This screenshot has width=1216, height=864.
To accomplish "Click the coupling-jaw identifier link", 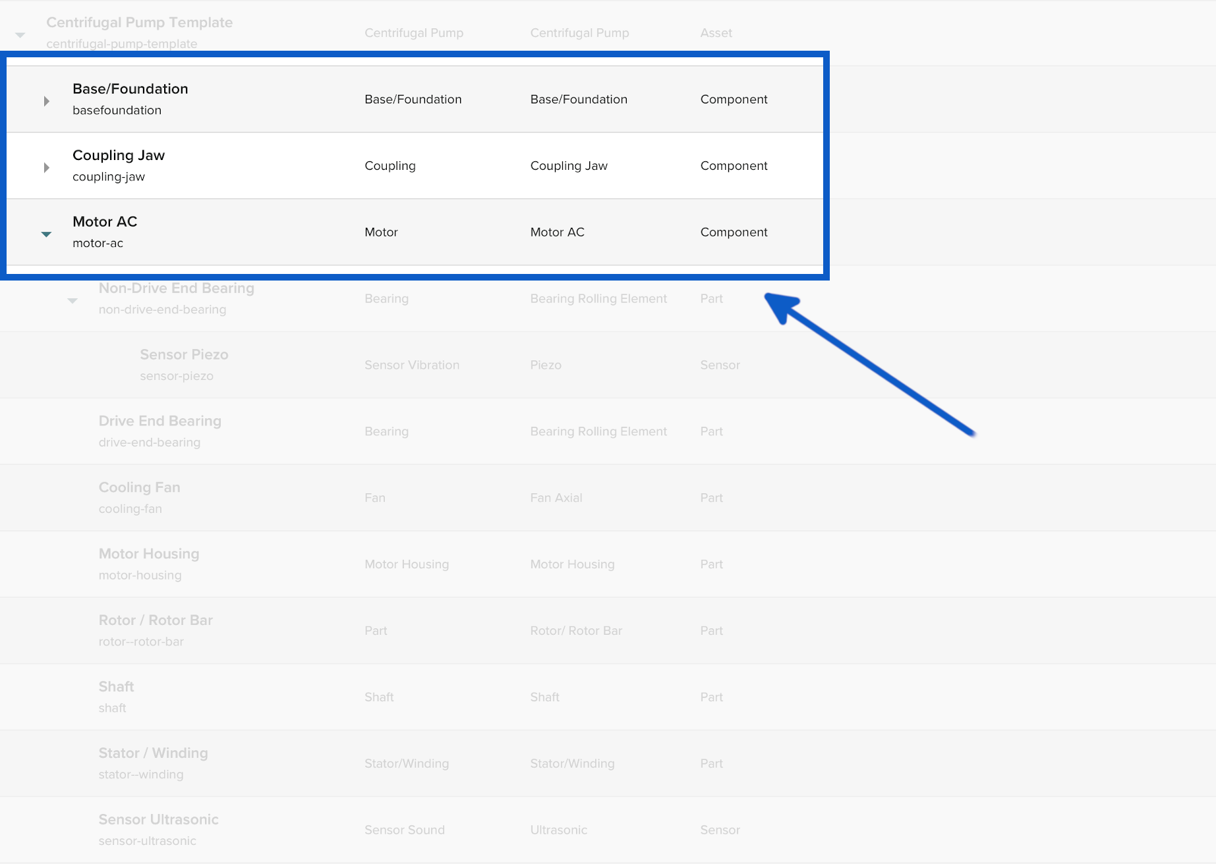I will tap(109, 176).
